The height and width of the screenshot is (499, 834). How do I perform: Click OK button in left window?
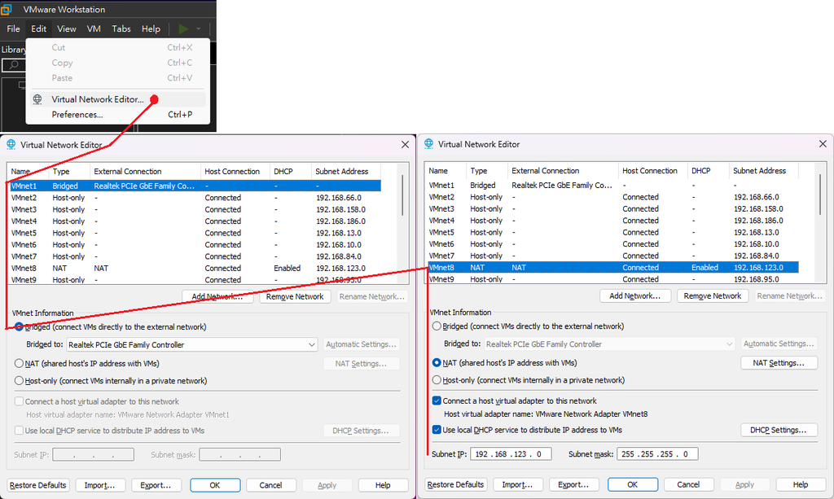point(215,485)
